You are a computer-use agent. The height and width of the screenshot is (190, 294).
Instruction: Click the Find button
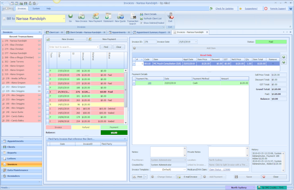(106, 47)
